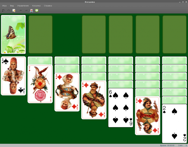The width and height of the screenshot is (188, 147).
Task: Select the jack of diamonds card
Action: point(147,115)
